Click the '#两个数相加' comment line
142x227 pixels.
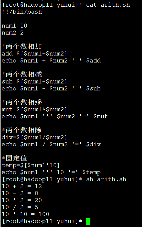(22, 47)
